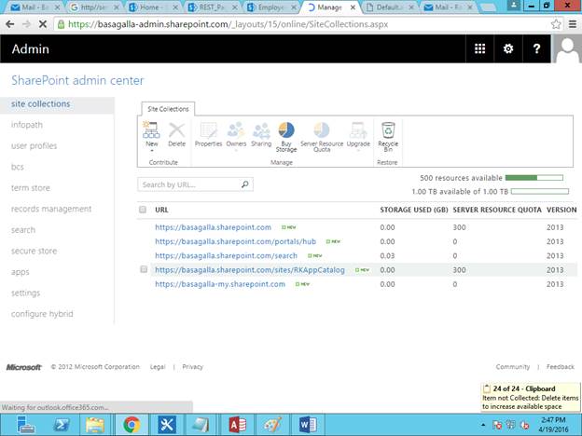
Task: Open secure store in navigation
Action: click(x=34, y=251)
